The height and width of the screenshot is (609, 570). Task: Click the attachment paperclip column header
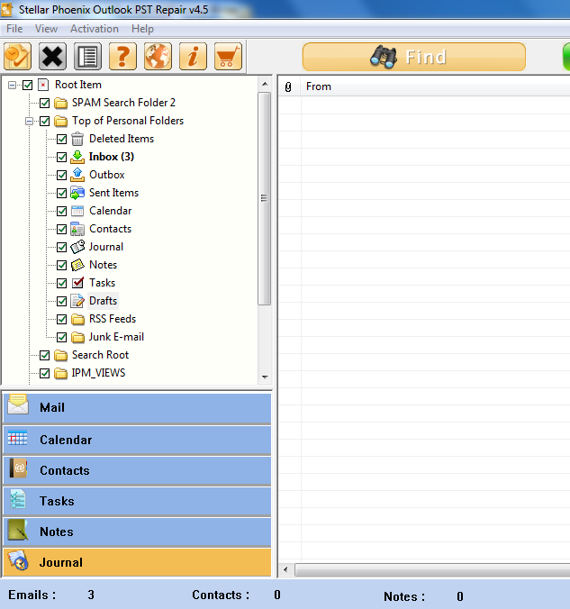288,86
